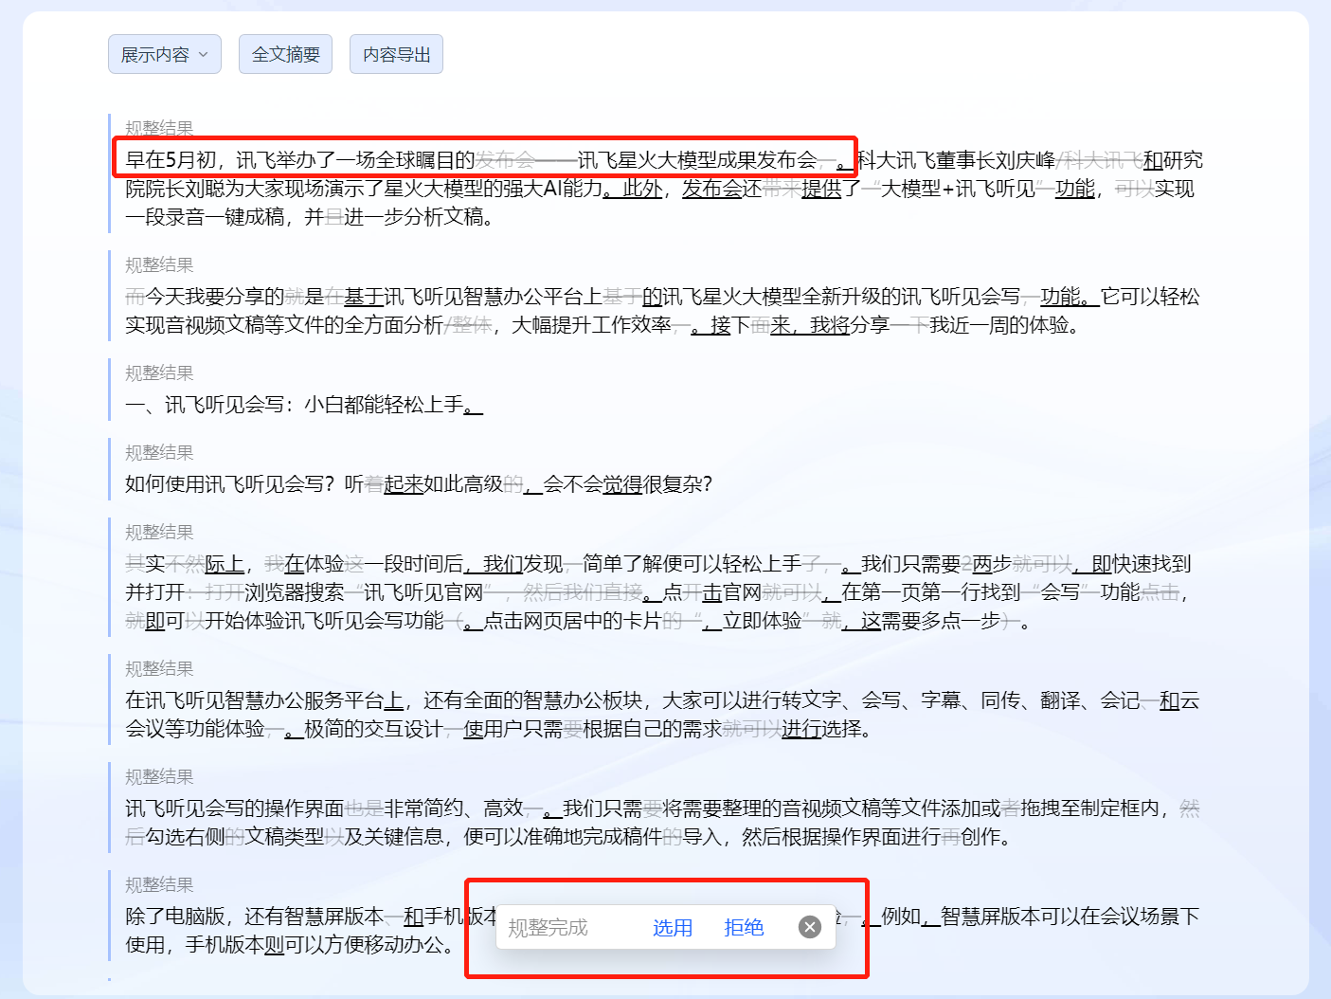Viewport: 1331px width, 999px height.
Task: Click the name 刘庆峰 in the first paragraph
Action: 1025,160
